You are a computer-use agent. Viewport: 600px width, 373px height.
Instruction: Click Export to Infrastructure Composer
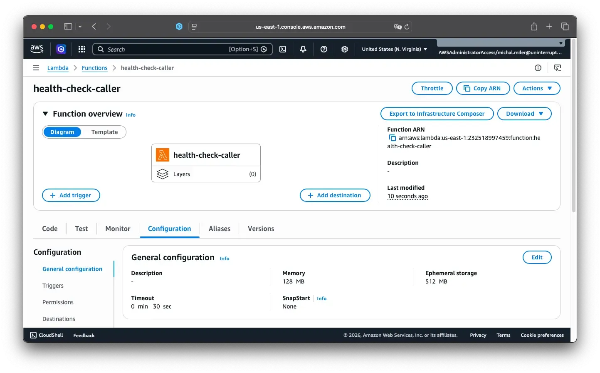[437, 114]
